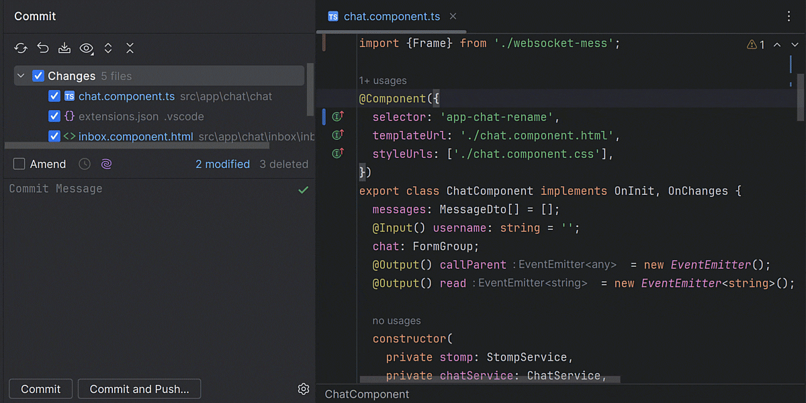This screenshot has height=403, width=806.
Task: Uncheck the Changes group checkbox
Action: (x=38, y=76)
